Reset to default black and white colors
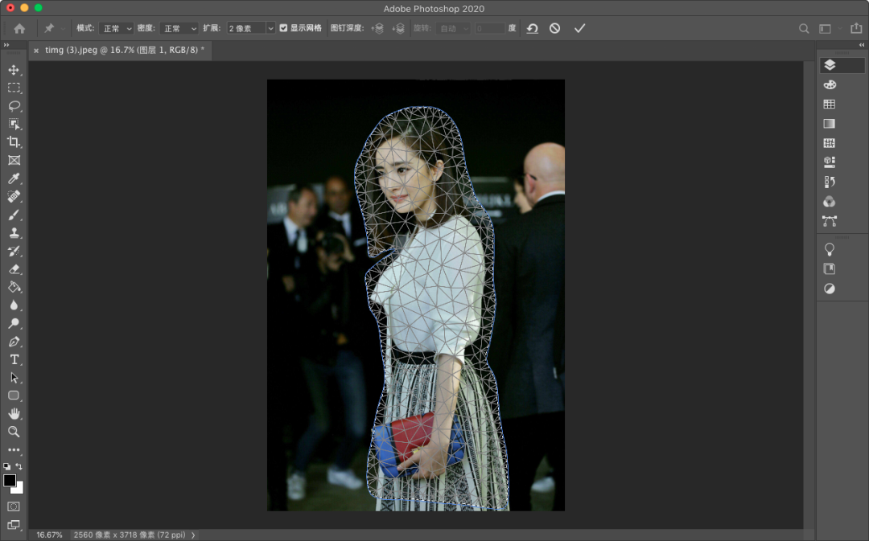 click(x=6, y=466)
